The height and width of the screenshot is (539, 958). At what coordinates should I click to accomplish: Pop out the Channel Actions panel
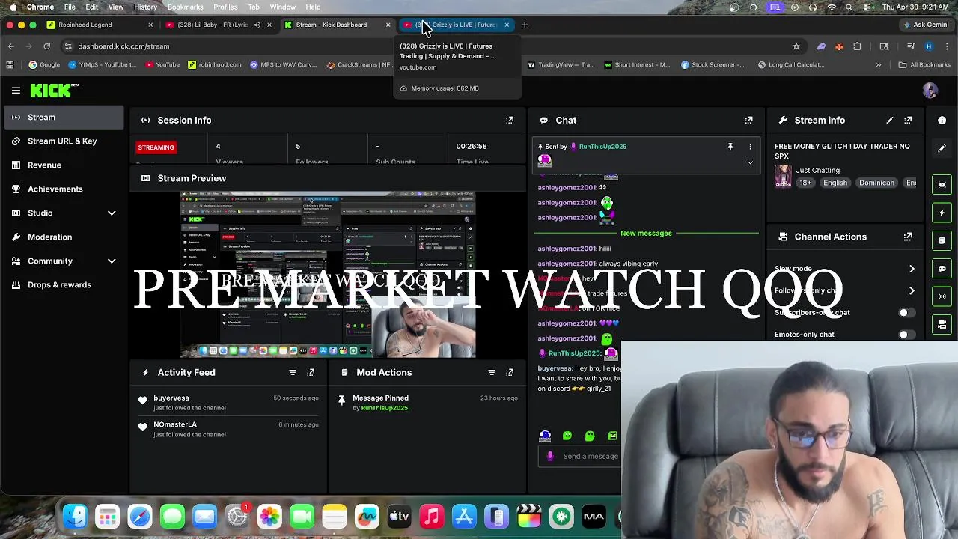[908, 237]
